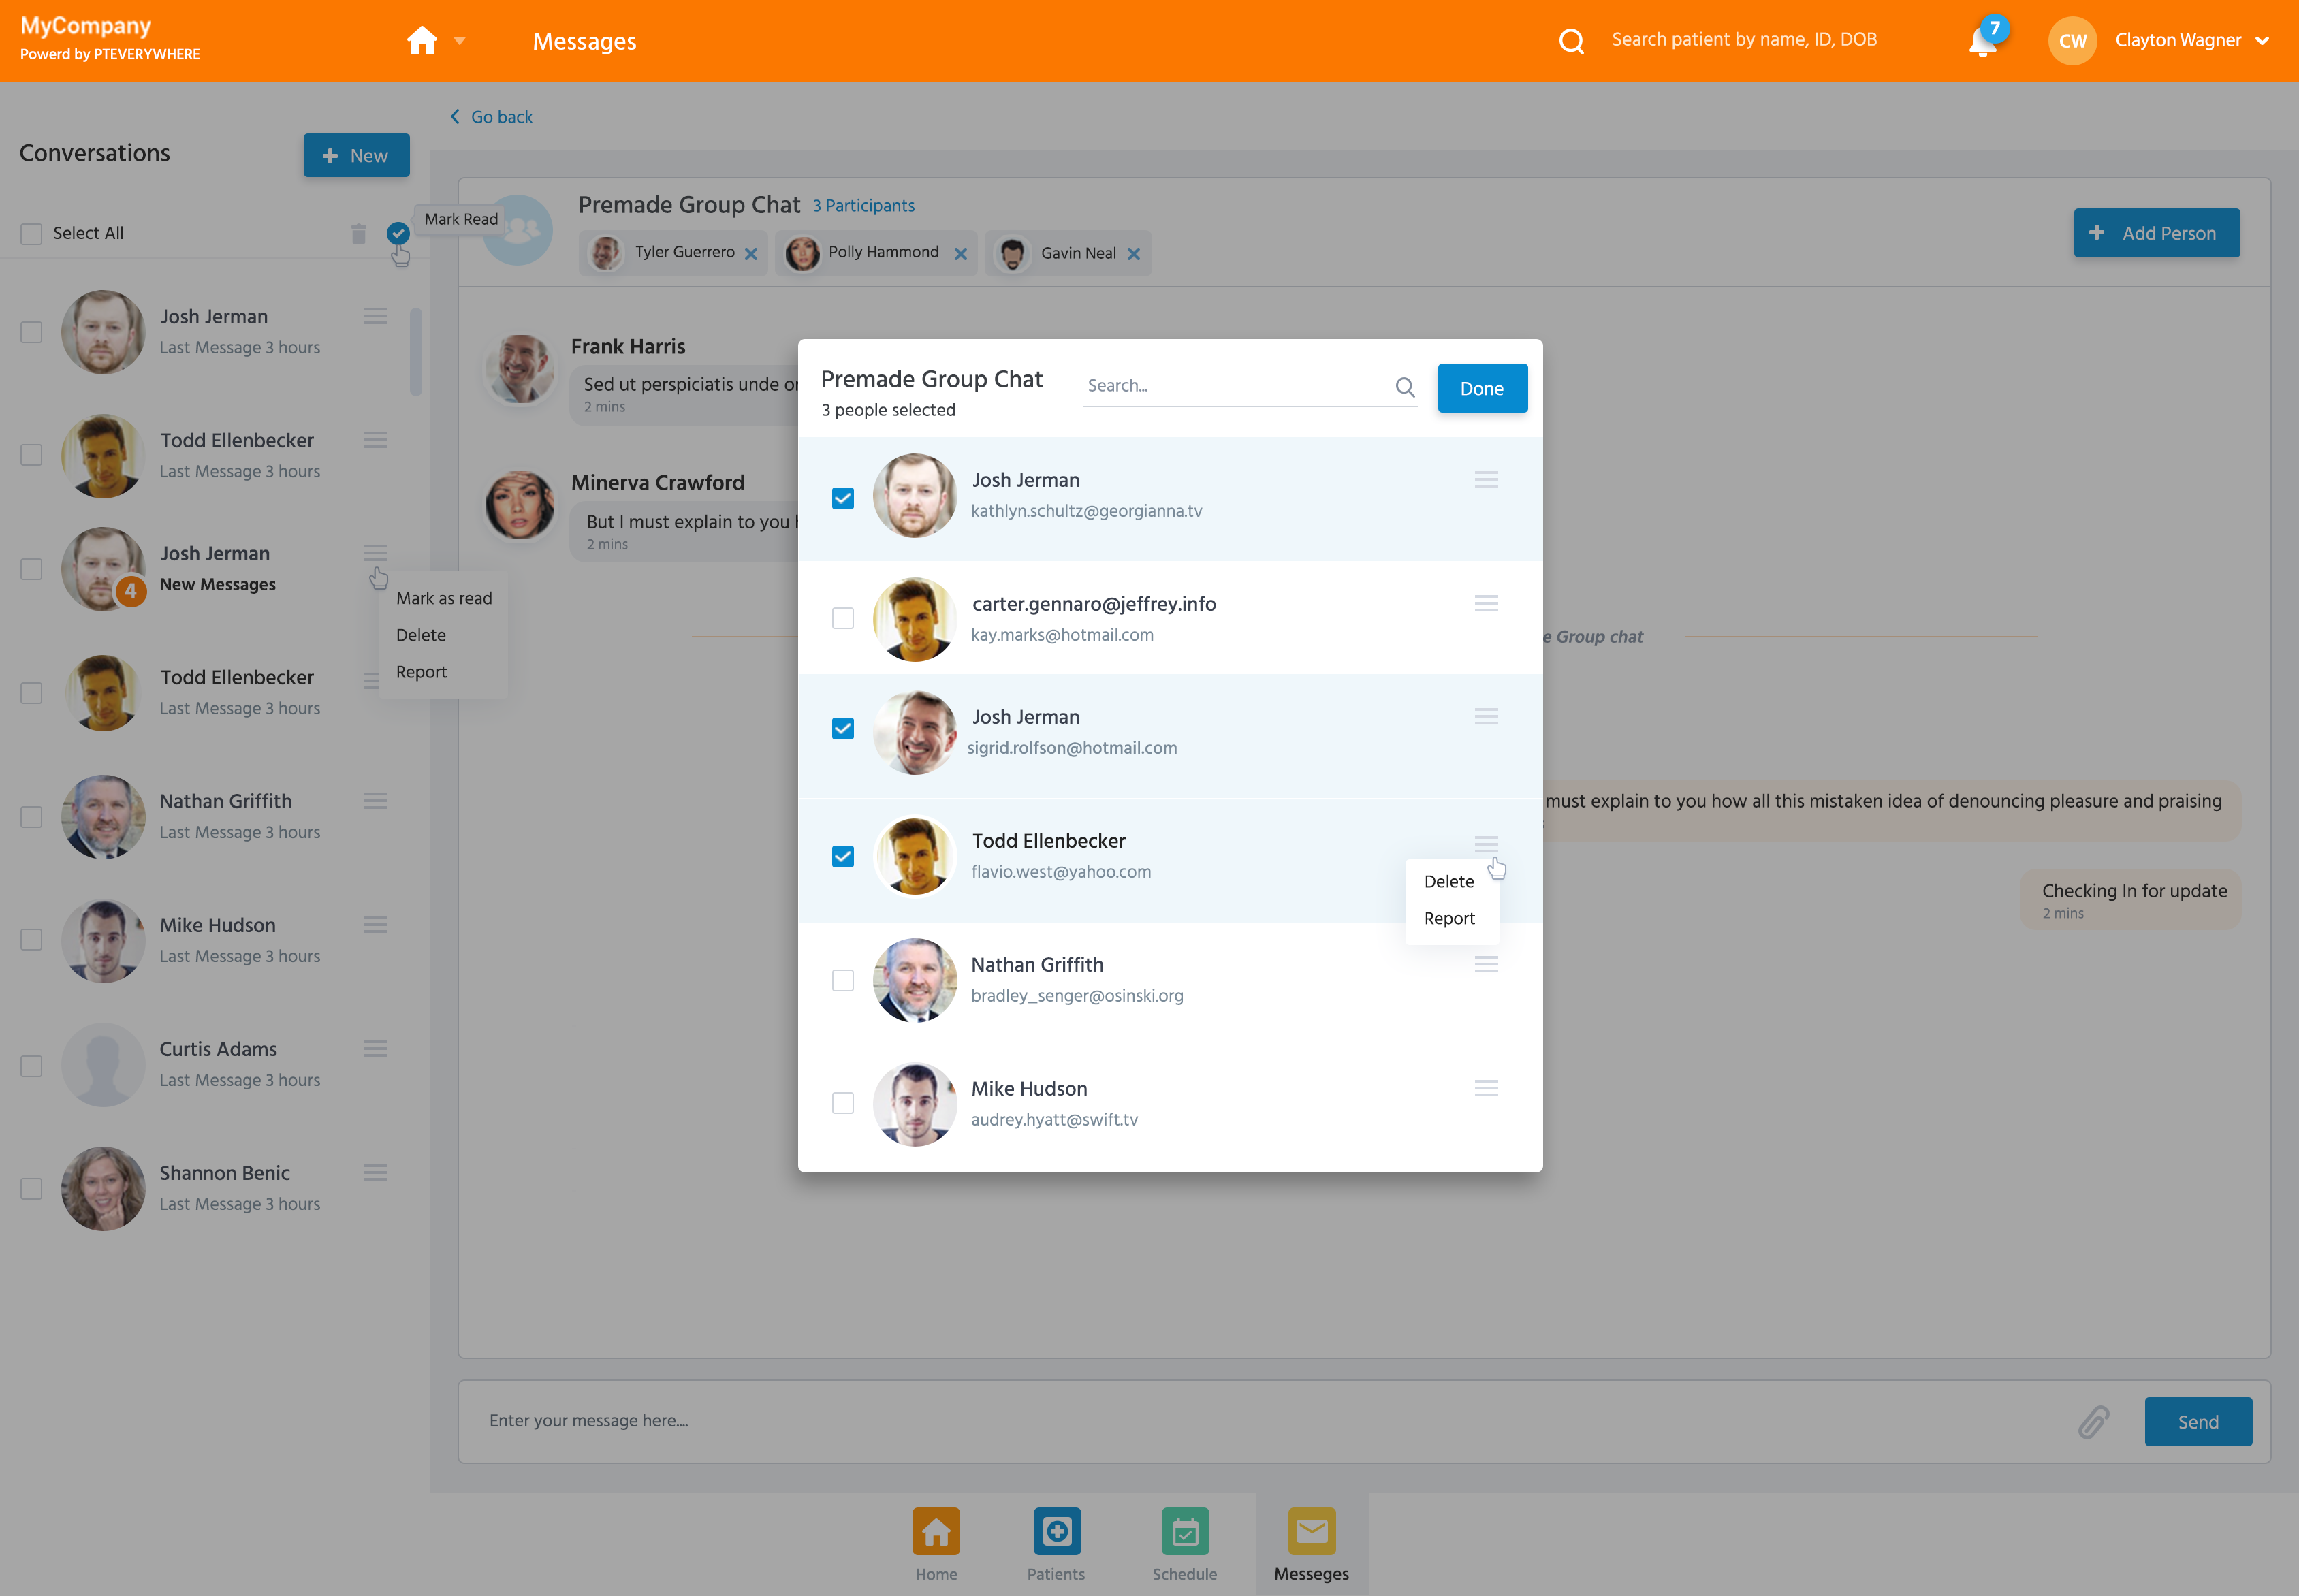This screenshot has width=2299, height=1596.
Task: Click the dialog search magnifier icon
Action: coord(1405,387)
